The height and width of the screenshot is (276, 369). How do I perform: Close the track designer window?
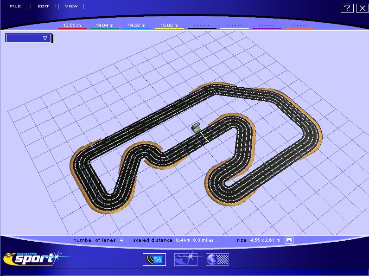coord(362,8)
